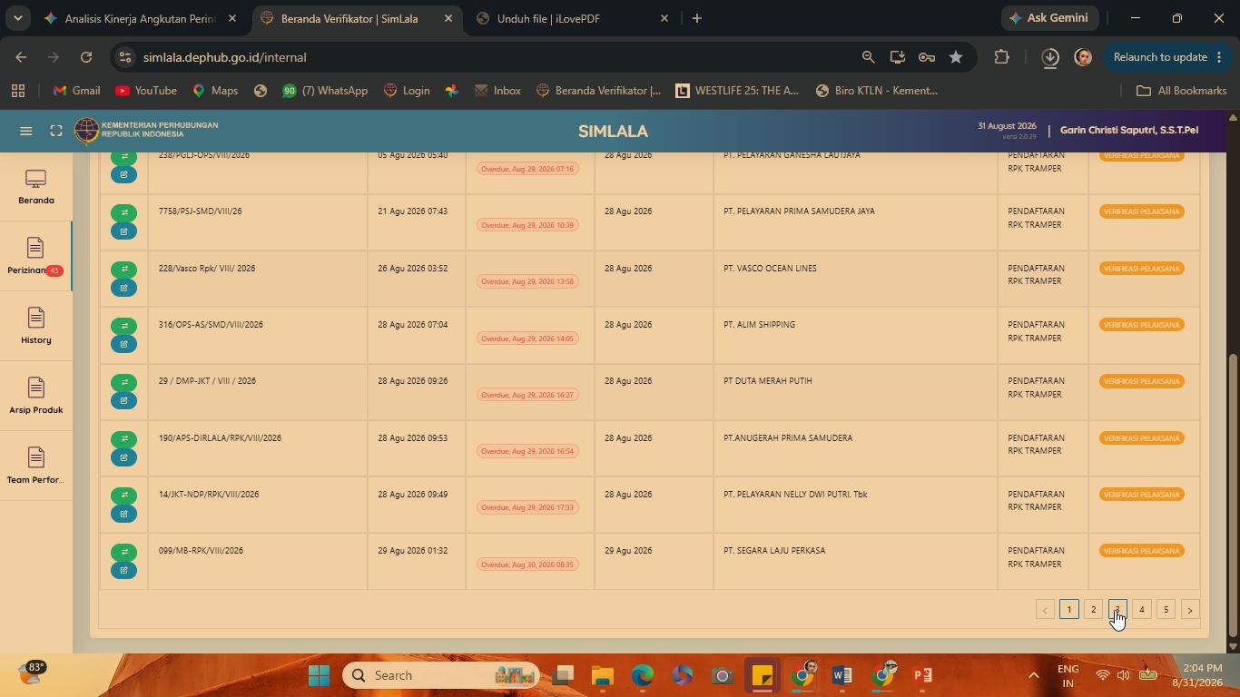Open Team Performance sidebar item
Screen dimensions: 1240x697
pos(36,466)
